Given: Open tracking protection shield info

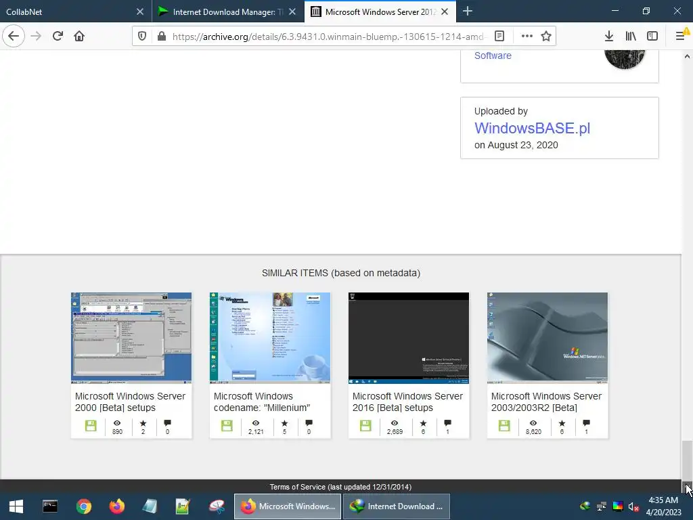Looking at the screenshot, I should click(142, 37).
